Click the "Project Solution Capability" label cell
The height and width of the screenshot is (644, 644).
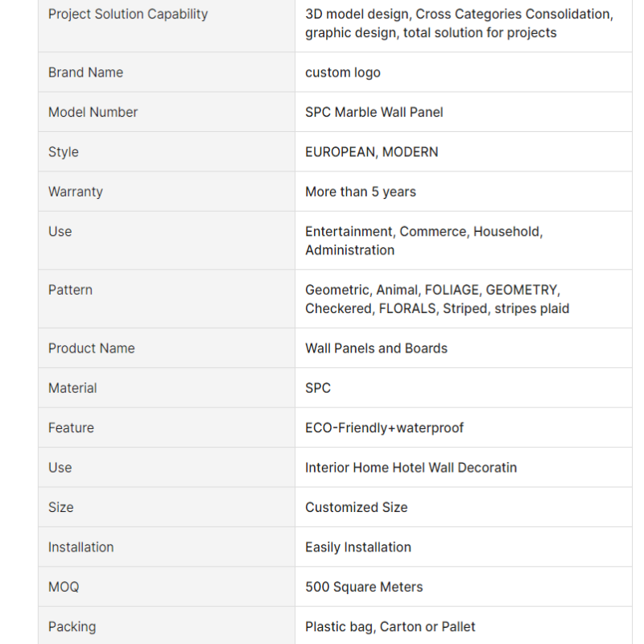[x=127, y=14]
